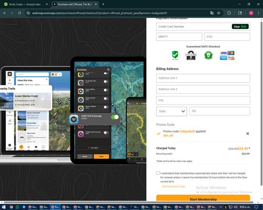
Task: Open the Windows notification center
Action: coord(256,207)
